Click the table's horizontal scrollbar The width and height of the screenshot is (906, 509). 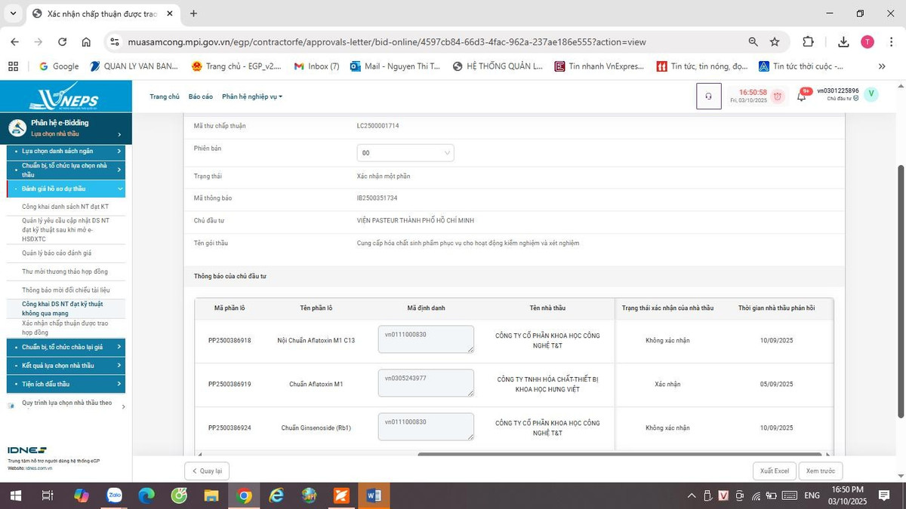pyautogui.click(x=619, y=454)
